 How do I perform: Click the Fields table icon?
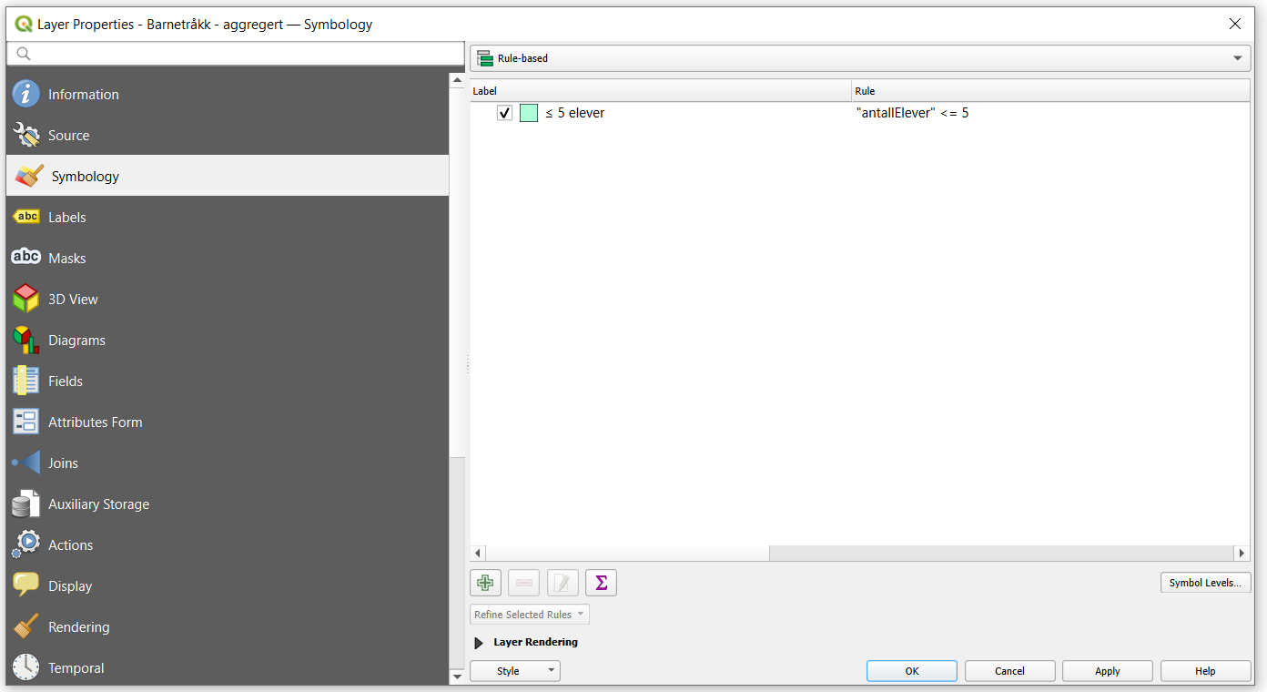(x=25, y=381)
